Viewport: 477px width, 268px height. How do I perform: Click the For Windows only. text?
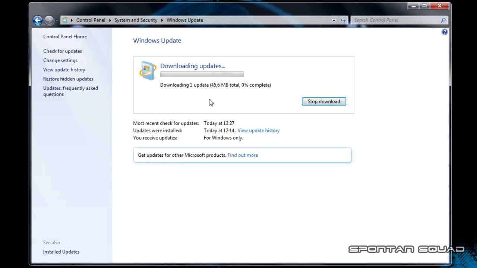click(224, 138)
